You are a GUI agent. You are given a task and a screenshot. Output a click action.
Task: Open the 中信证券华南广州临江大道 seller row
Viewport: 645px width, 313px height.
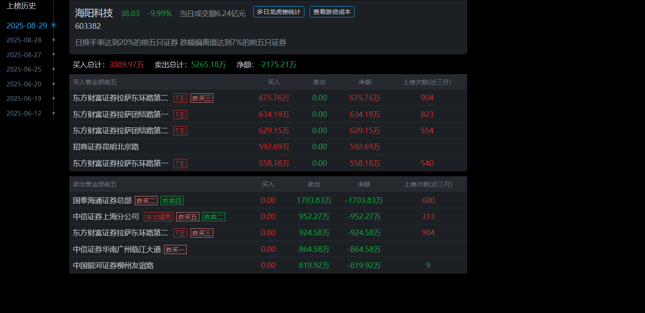(268, 249)
